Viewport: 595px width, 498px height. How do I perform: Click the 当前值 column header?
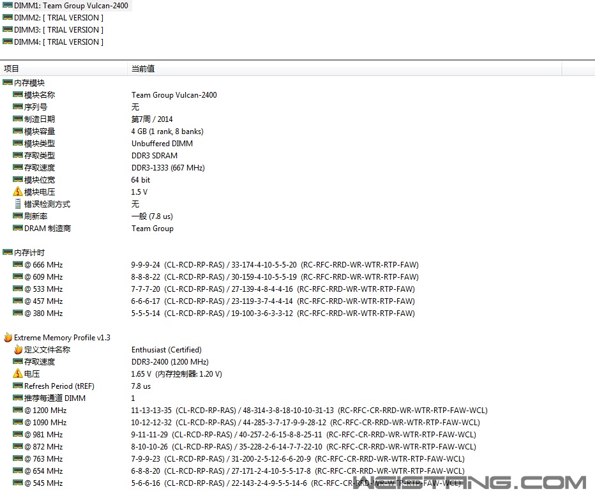[x=143, y=68]
